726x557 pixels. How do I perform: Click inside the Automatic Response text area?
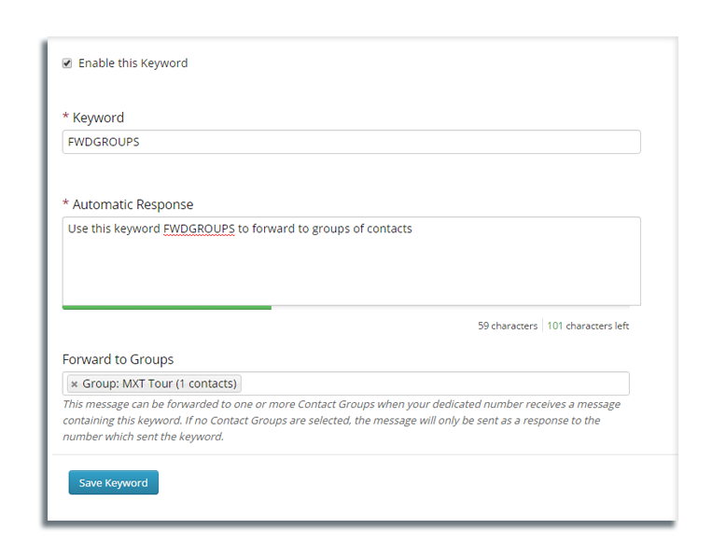[351, 271]
